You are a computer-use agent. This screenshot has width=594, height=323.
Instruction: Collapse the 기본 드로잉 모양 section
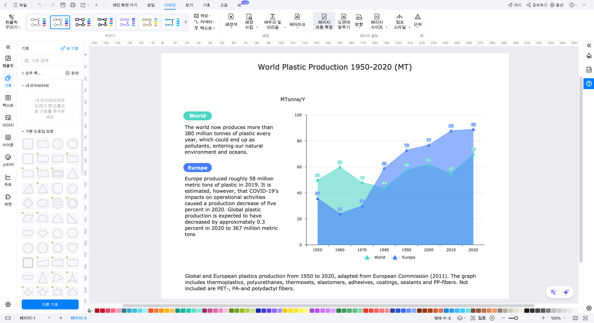[23, 131]
